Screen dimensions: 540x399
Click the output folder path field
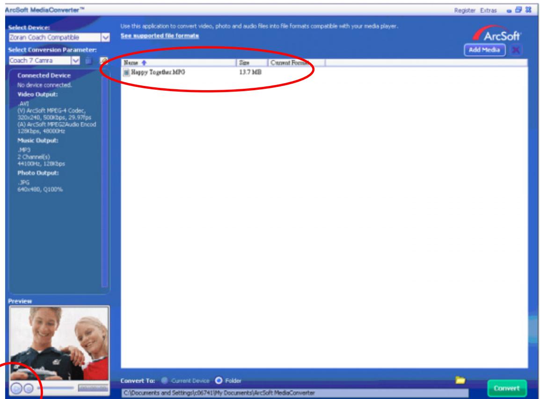295,393
